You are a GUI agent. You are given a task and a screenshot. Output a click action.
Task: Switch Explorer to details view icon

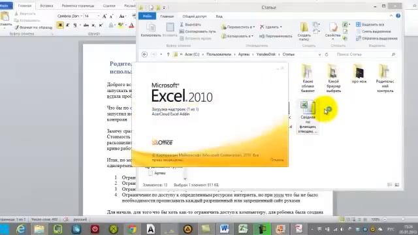pos(390,185)
